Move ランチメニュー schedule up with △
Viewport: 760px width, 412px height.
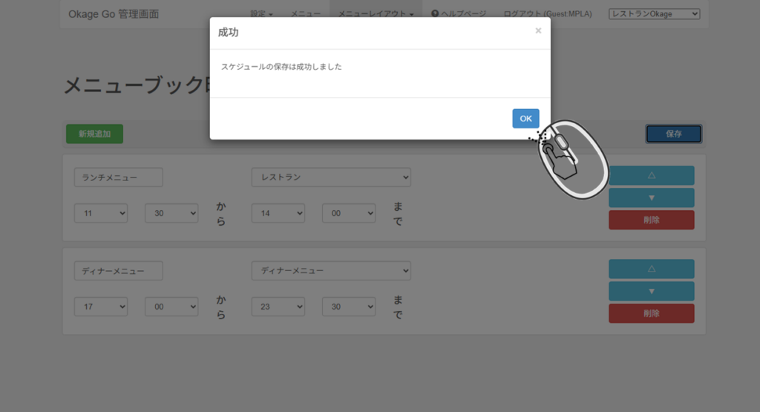(x=651, y=175)
